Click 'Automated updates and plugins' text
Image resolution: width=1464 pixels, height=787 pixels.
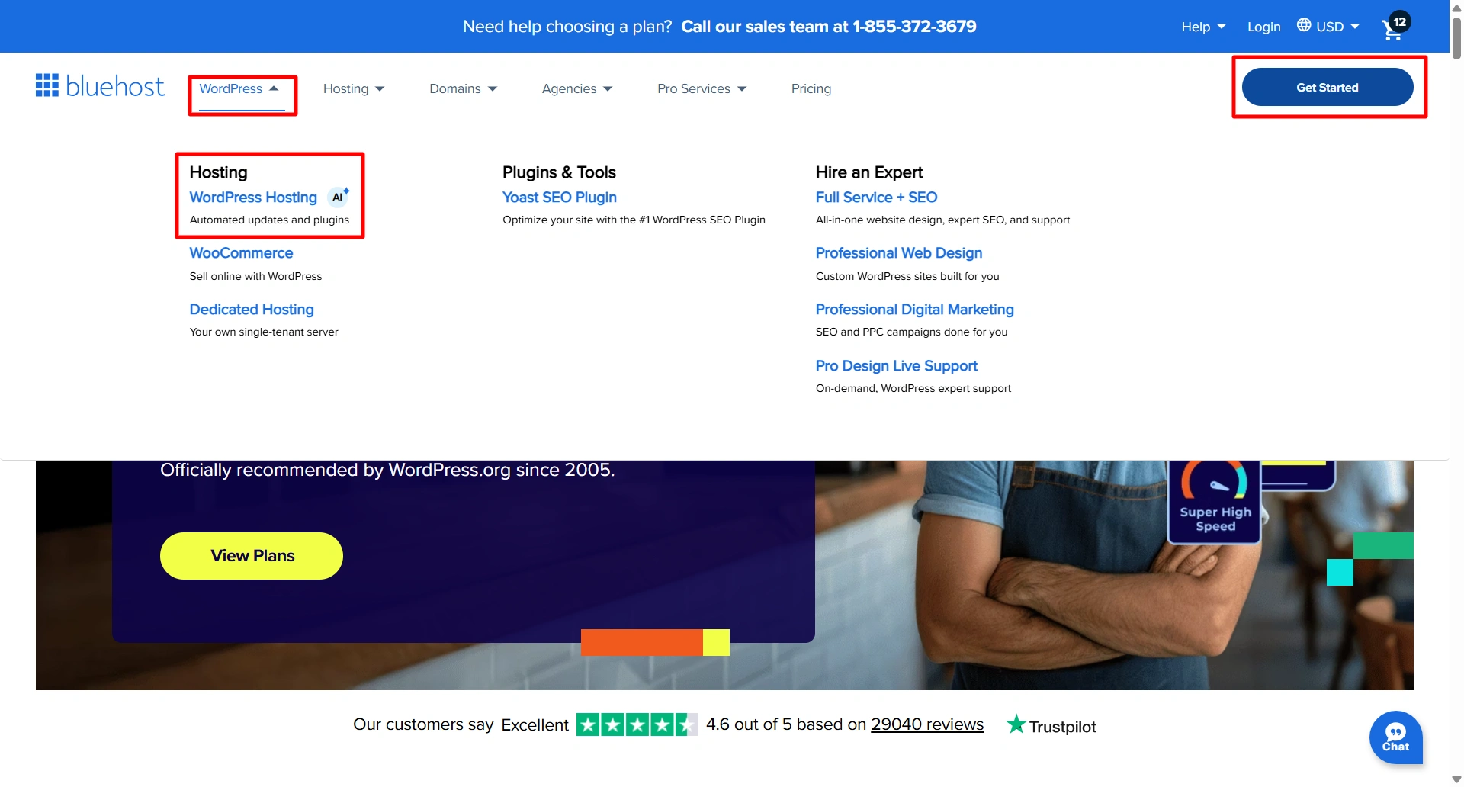coord(269,220)
